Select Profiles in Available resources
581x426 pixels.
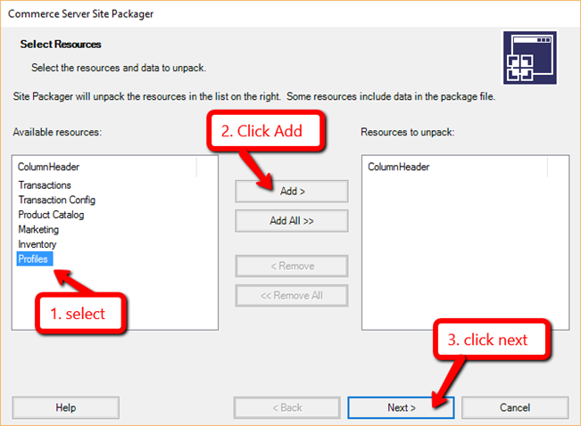click(x=35, y=258)
